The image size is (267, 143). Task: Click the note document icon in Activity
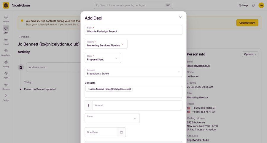coord(21,67)
